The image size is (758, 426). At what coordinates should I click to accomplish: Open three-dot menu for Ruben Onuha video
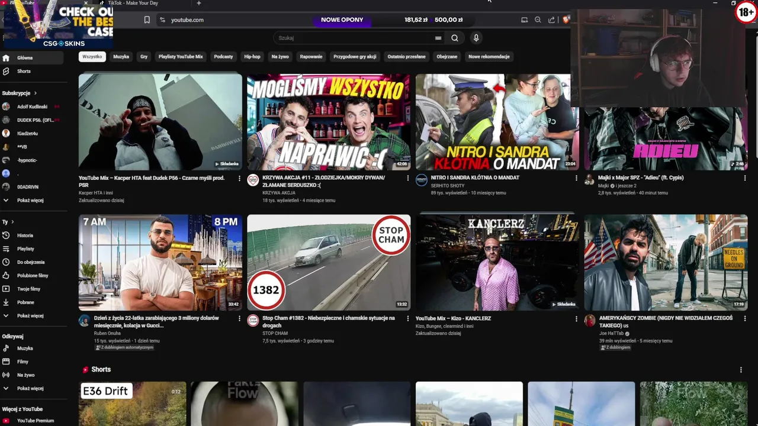click(239, 318)
